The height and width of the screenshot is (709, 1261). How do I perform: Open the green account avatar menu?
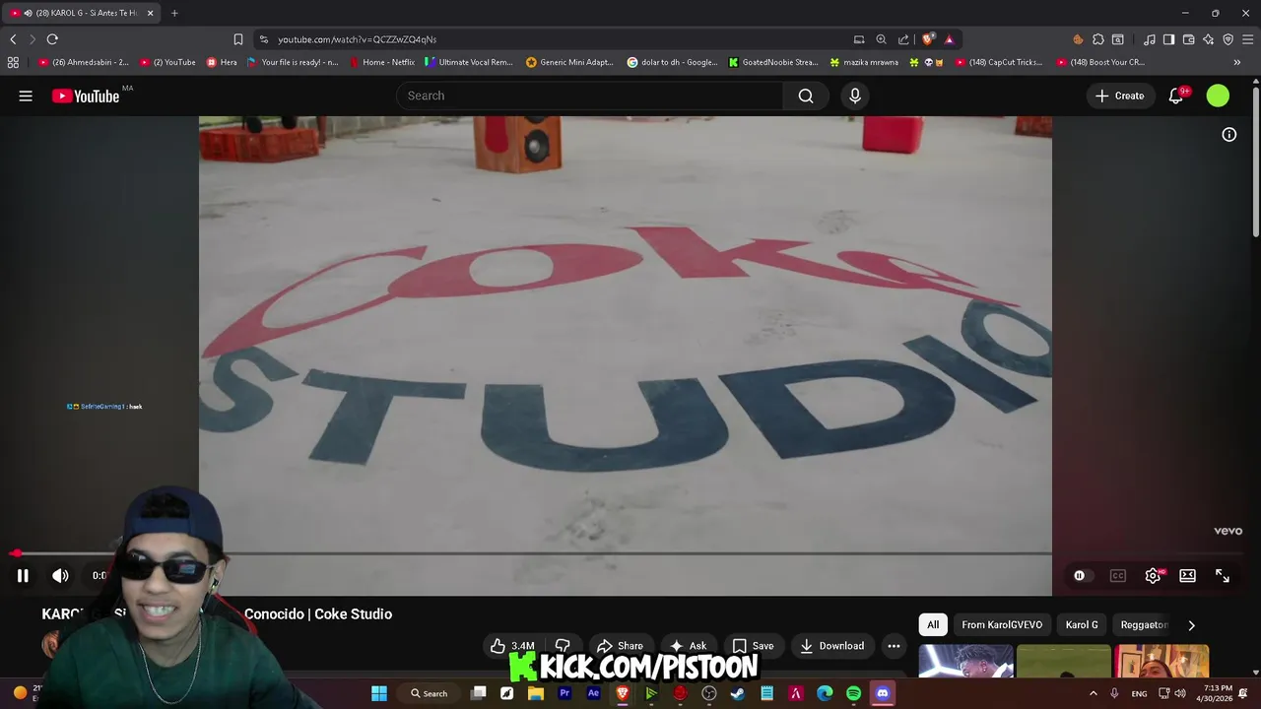click(x=1218, y=96)
